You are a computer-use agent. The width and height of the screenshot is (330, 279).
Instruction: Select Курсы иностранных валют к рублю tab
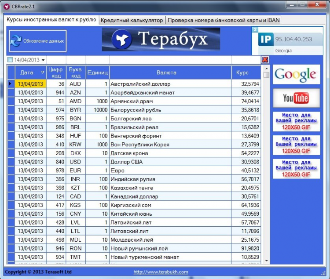coord(51,20)
